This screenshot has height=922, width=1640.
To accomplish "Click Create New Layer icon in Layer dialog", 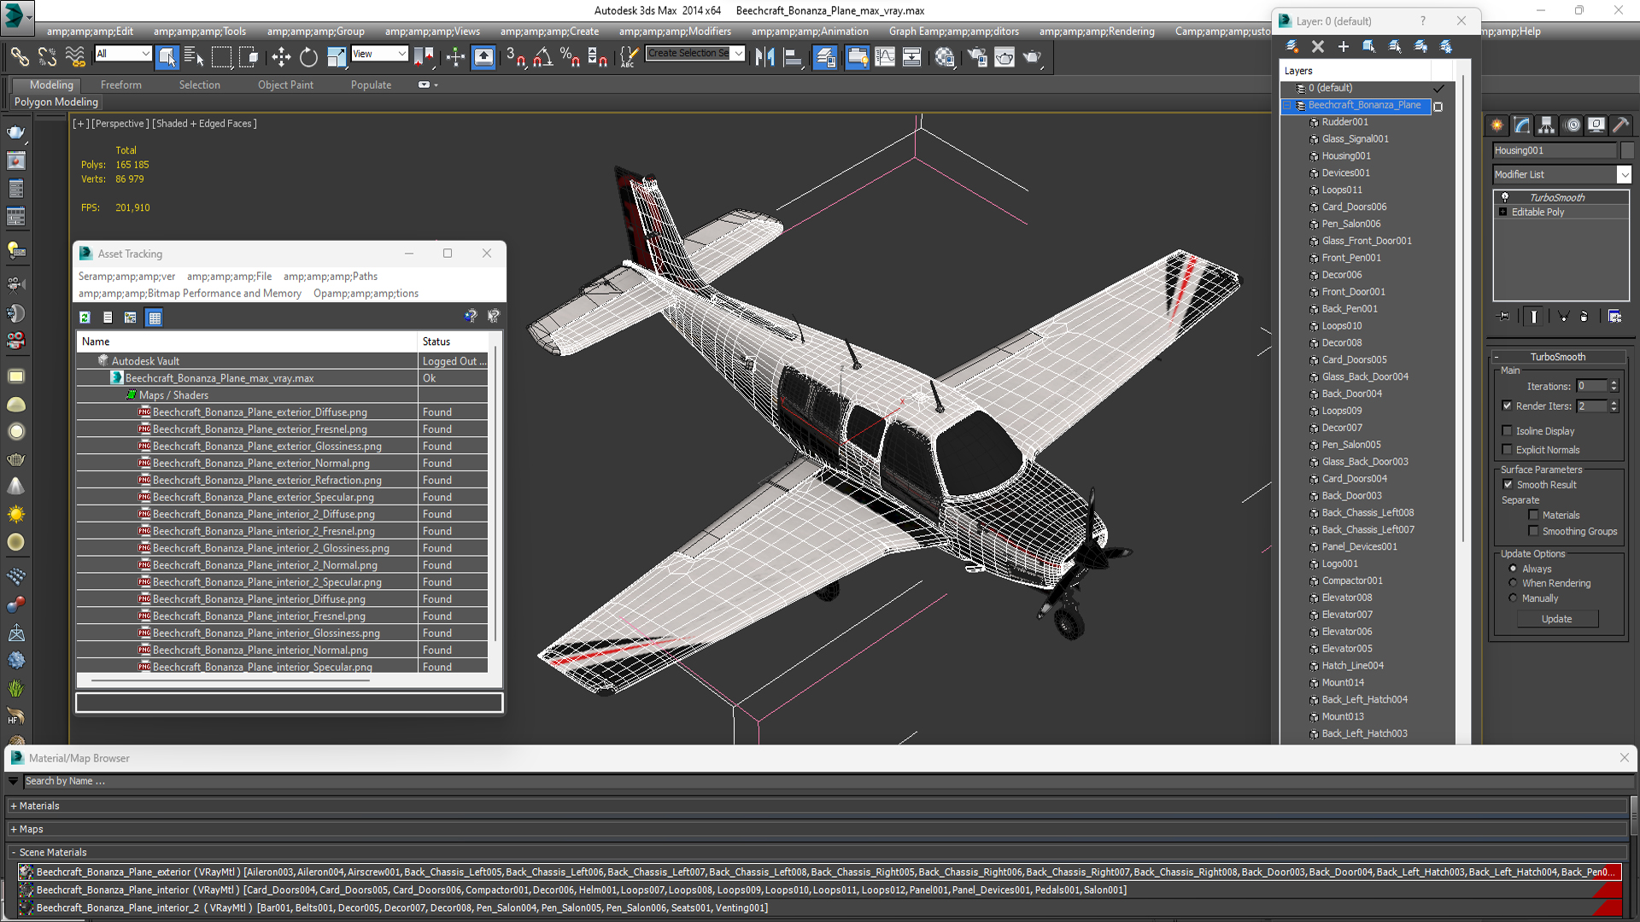I will click(1292, 46).
